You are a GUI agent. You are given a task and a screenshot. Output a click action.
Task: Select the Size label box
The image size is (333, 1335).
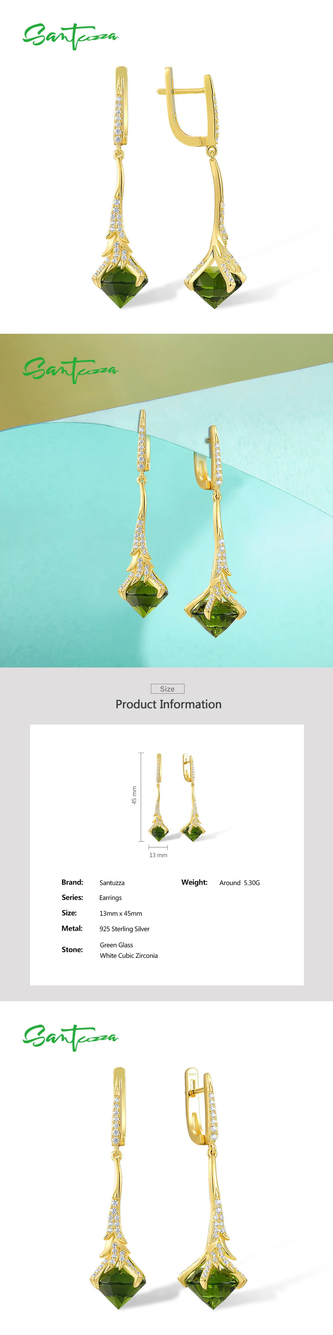[168, 689]
